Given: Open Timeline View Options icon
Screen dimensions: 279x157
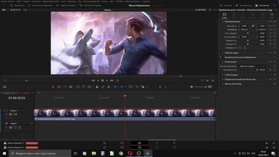Looking at the screenshot, I should (x=4, y=87).
